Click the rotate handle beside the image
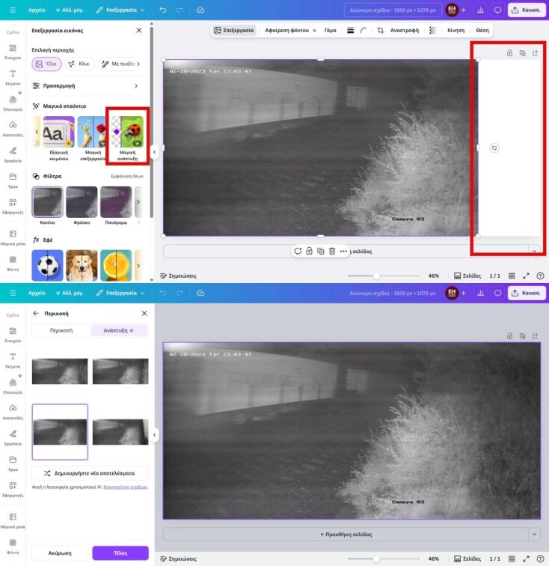 point(494,148)
